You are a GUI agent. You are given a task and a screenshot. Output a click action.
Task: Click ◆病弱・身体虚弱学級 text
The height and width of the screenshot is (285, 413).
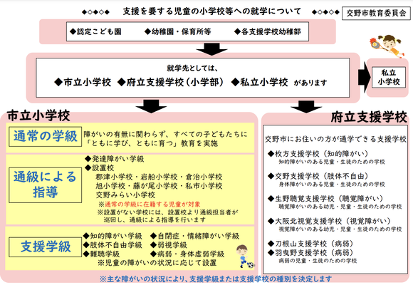coord(187,254)
